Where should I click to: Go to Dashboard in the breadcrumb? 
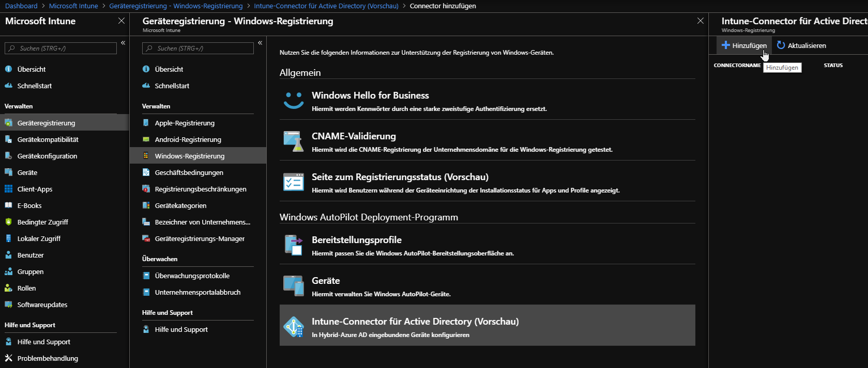click(x=21, y=6)
